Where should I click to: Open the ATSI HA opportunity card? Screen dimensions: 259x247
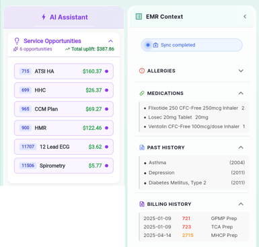[x=64, y=71]
